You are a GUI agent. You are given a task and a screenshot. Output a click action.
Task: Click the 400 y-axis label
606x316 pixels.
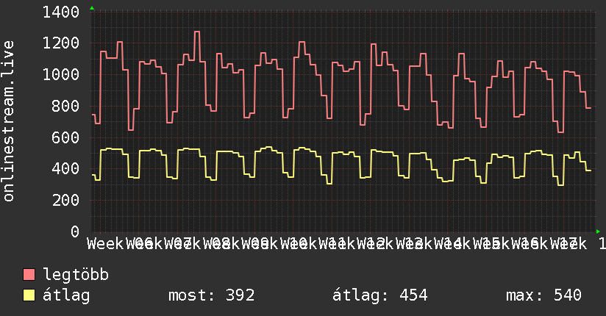click(x=65, y=169)
